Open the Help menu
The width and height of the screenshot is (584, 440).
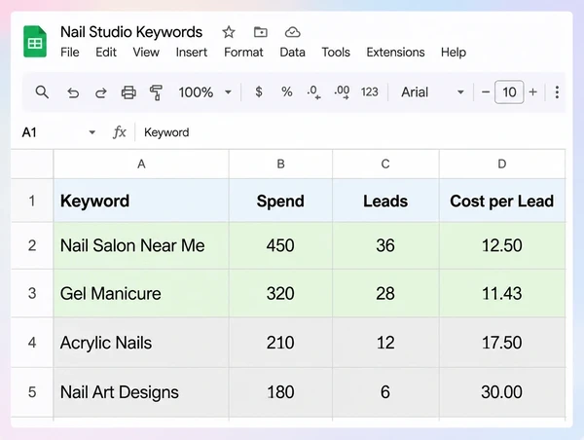454,53
